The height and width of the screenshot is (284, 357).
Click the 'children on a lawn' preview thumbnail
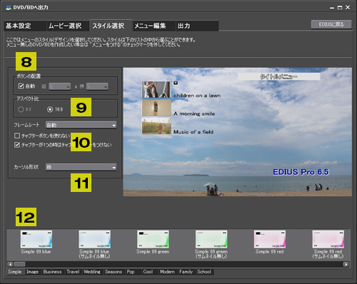click(x=156, y=89)
